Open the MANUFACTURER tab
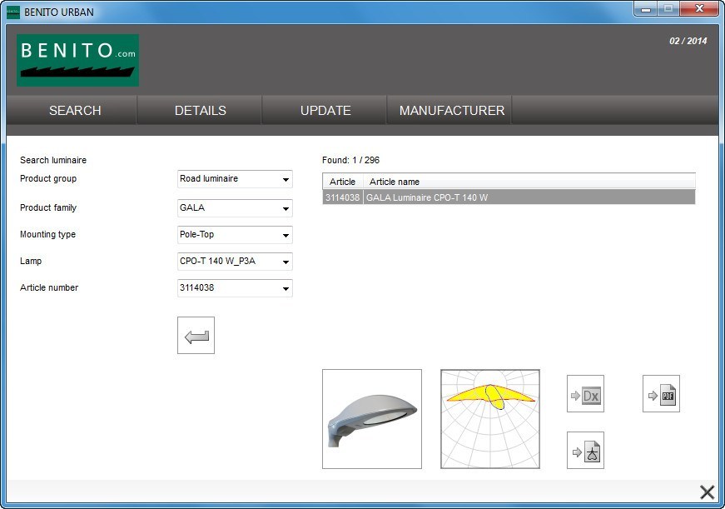Image resolution: width=725 pixels, height=509 pixels. 449,110
